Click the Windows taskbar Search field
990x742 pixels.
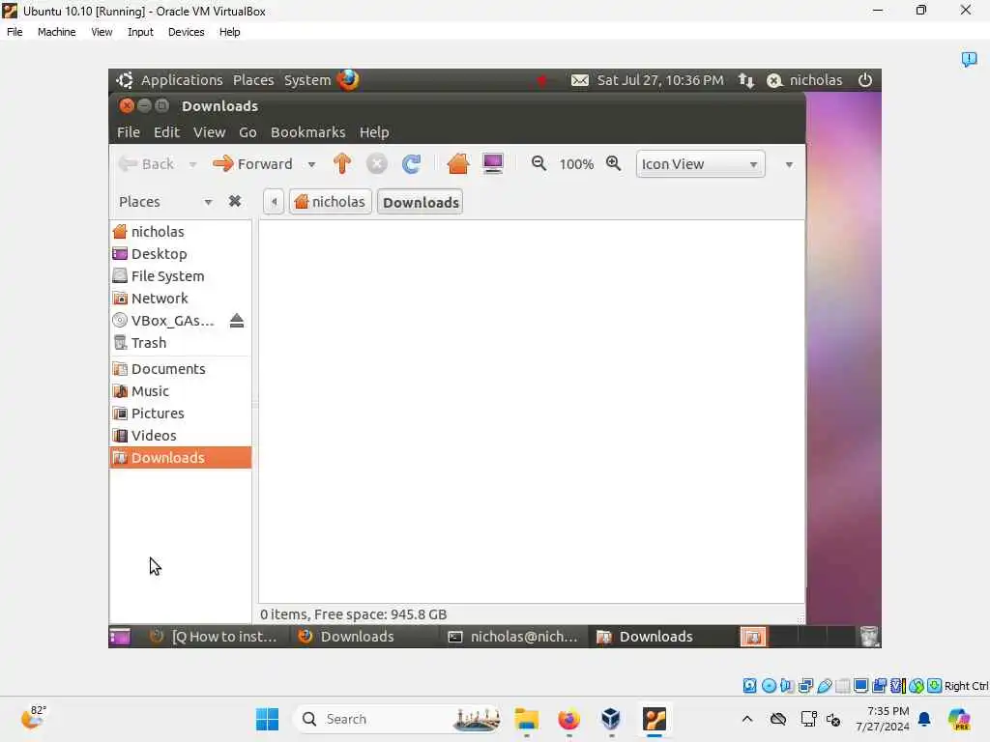pos(398,719)
